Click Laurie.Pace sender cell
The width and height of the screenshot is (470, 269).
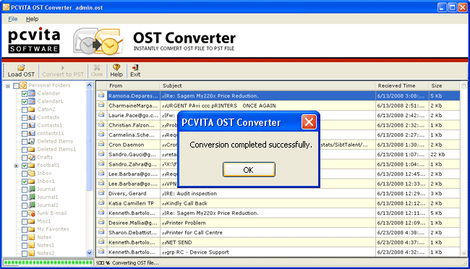(x=133, y=116)
